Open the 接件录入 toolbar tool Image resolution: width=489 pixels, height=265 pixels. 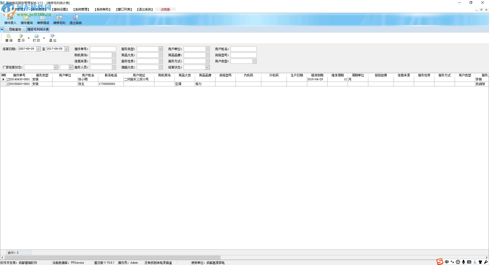[x=10, y=19]
